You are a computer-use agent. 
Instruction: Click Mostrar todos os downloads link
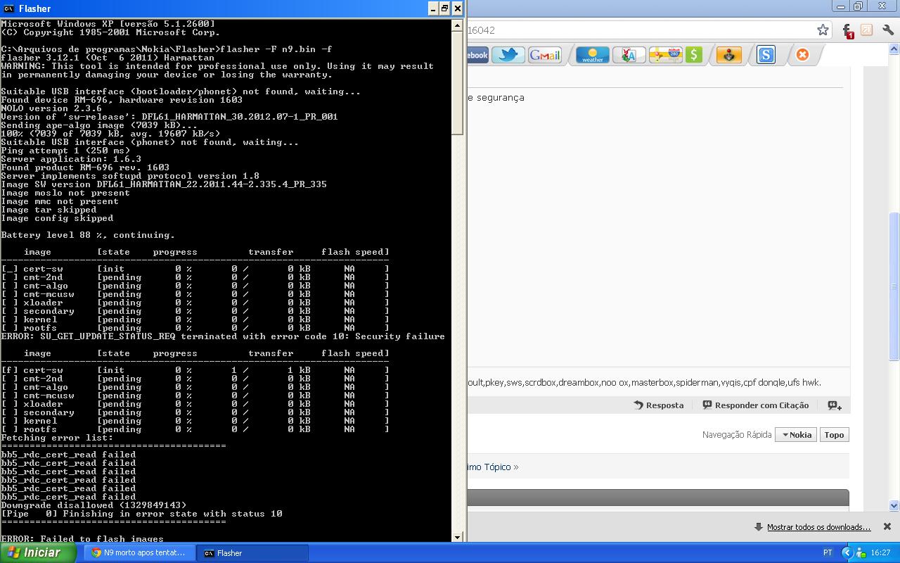click(818, 527)
